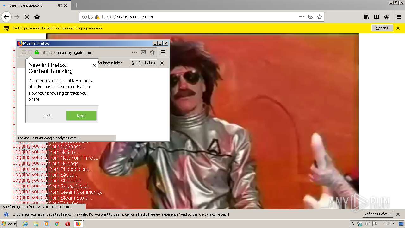Click the "1 of 3" tour step text
This screenshot has width=405, height=228.
[x=48, y=116]
